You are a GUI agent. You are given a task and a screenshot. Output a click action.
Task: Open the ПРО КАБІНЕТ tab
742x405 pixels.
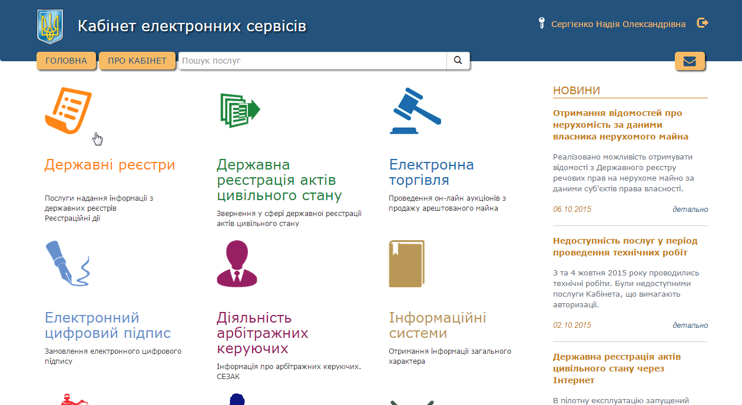137,61
